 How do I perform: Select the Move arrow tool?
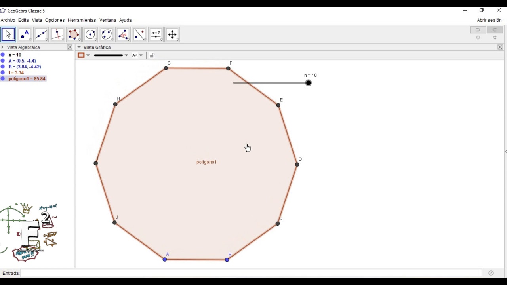8,34
